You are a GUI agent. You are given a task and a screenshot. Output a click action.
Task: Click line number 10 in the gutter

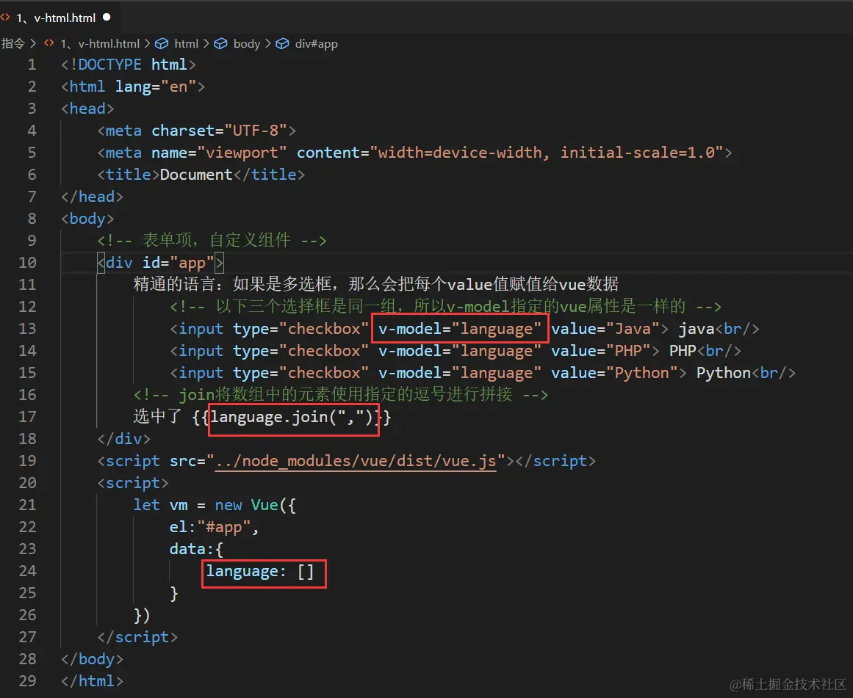28,263
